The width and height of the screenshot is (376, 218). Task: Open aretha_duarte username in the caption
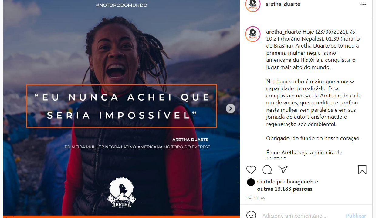pos(284,32)
